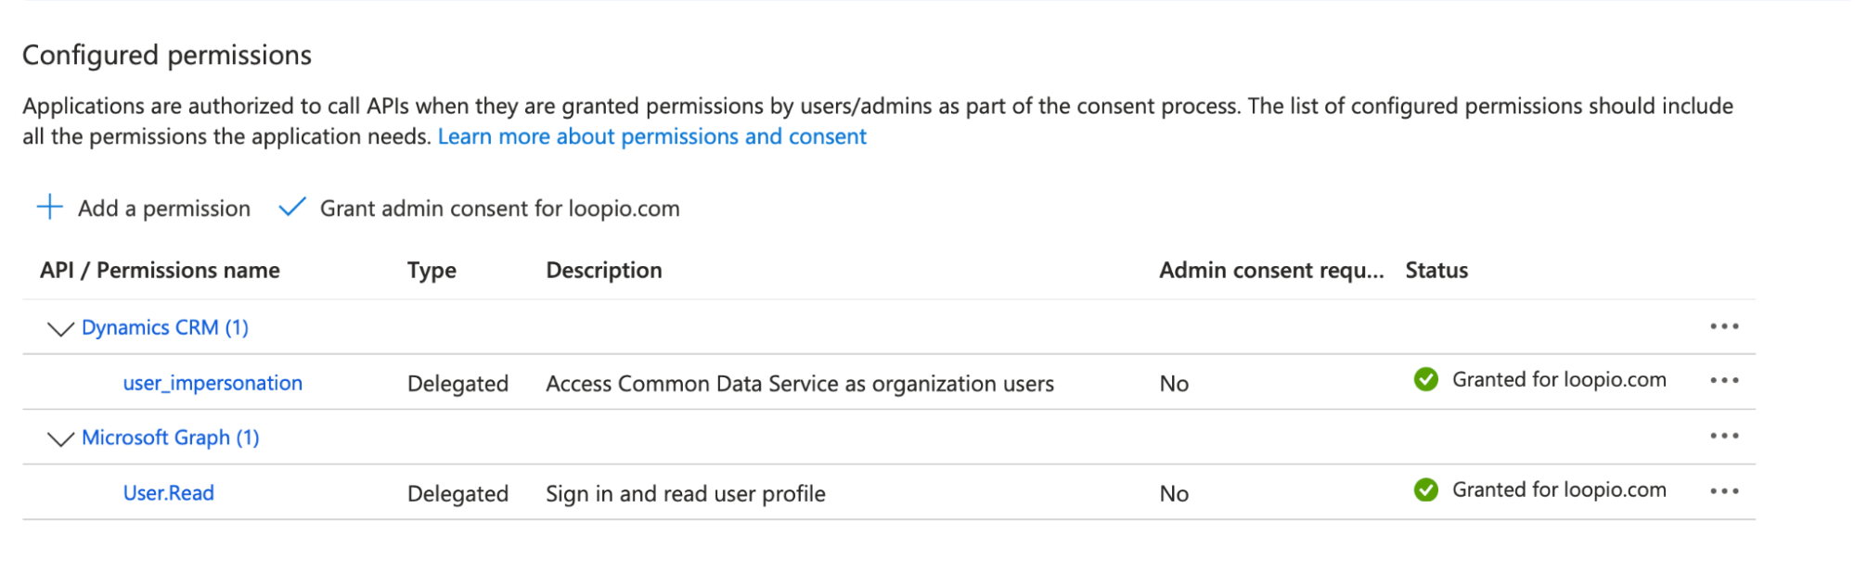Click Grant admin consent for loopio.com
This screenshot has height=585, width=1855.
point(500,209)
